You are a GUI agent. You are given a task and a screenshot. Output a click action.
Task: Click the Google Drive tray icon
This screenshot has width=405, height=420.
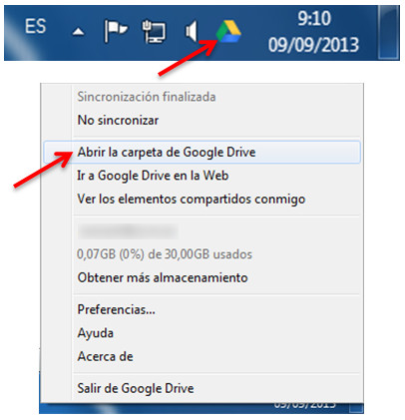[x=228, y=31]
